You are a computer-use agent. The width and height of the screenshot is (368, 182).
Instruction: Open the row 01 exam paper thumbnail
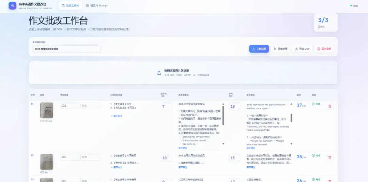(46, 110)
